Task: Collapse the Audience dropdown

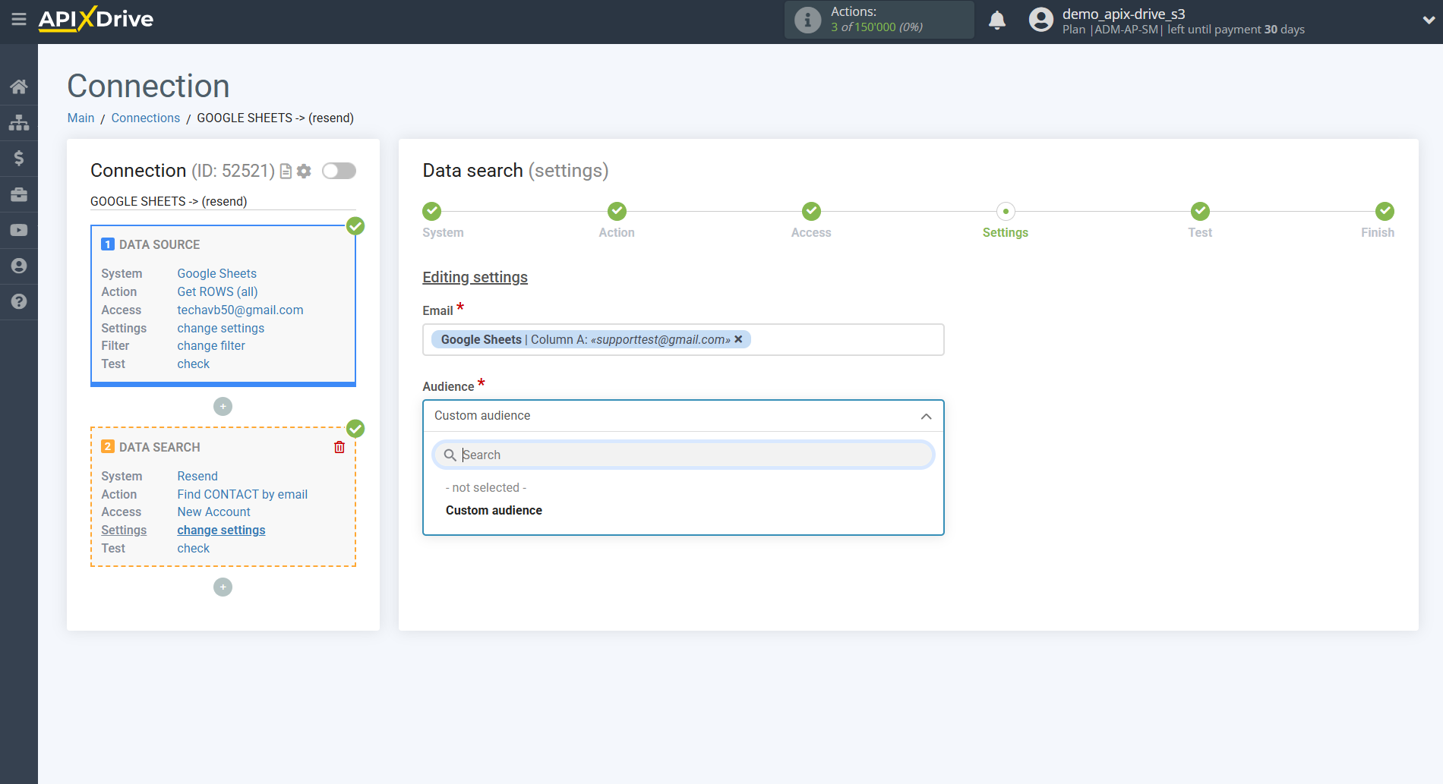Action: tap(926, 416)
